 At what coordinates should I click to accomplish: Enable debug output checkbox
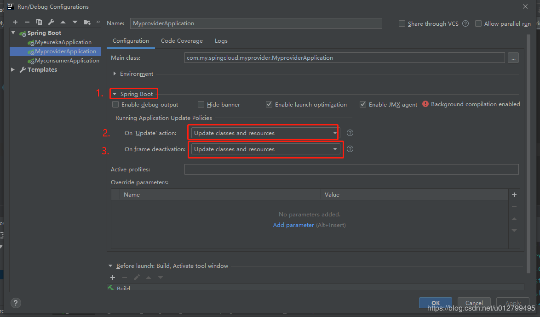(115, 105)
